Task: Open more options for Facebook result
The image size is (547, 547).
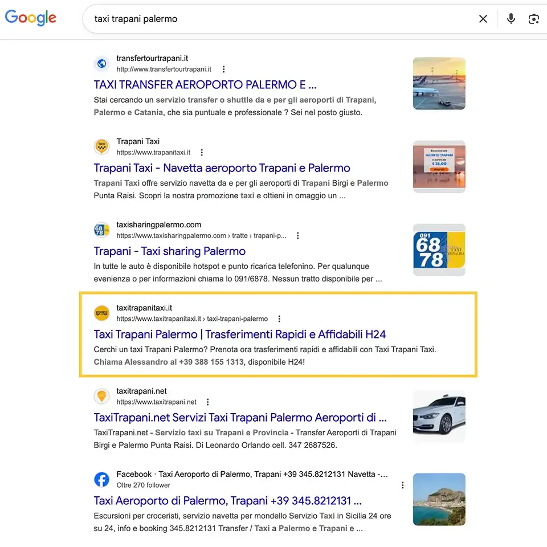Action: click(x=402, y=485)
